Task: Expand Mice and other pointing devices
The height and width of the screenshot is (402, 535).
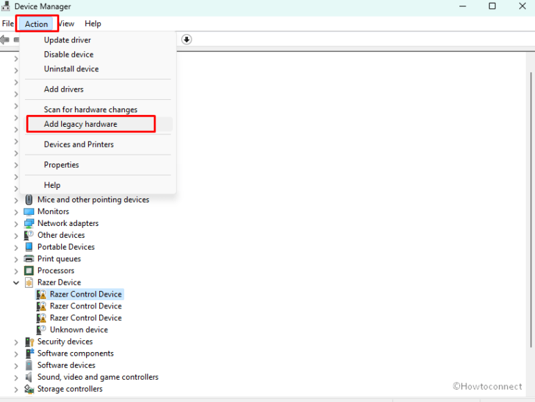Action: (16, 200)
